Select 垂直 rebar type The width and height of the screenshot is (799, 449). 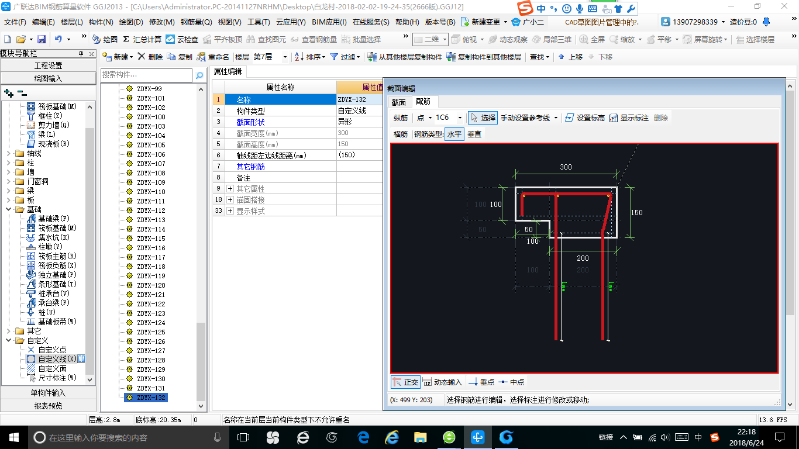click(x=474, y=134)
